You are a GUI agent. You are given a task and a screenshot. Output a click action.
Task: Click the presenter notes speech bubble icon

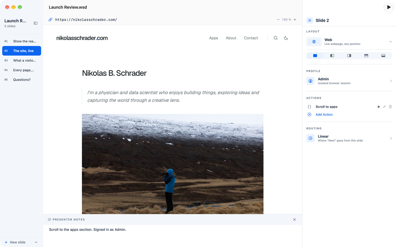tap(49, 220)
